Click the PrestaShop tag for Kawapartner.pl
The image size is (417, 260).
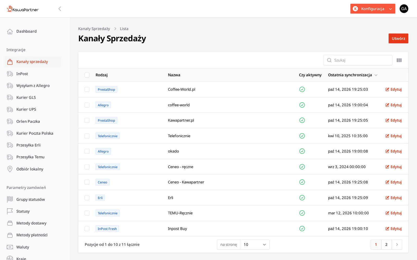click(106, 120)
